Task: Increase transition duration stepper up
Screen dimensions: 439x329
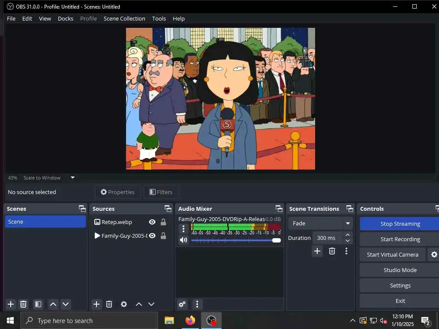Action: pyautogui.click(x=347, y=235)
